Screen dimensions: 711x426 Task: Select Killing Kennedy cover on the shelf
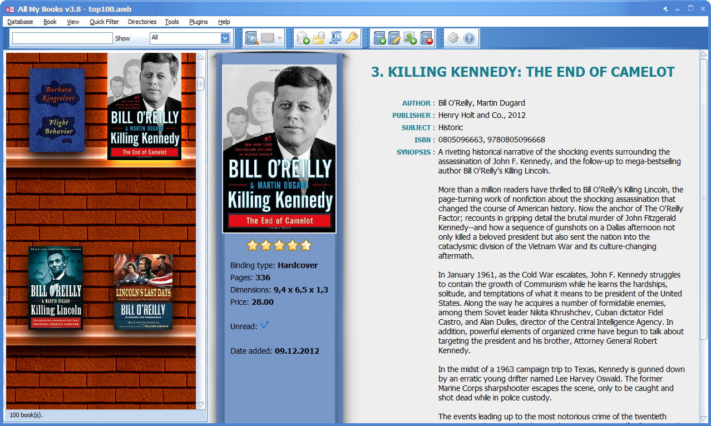(x=144, y=106)
